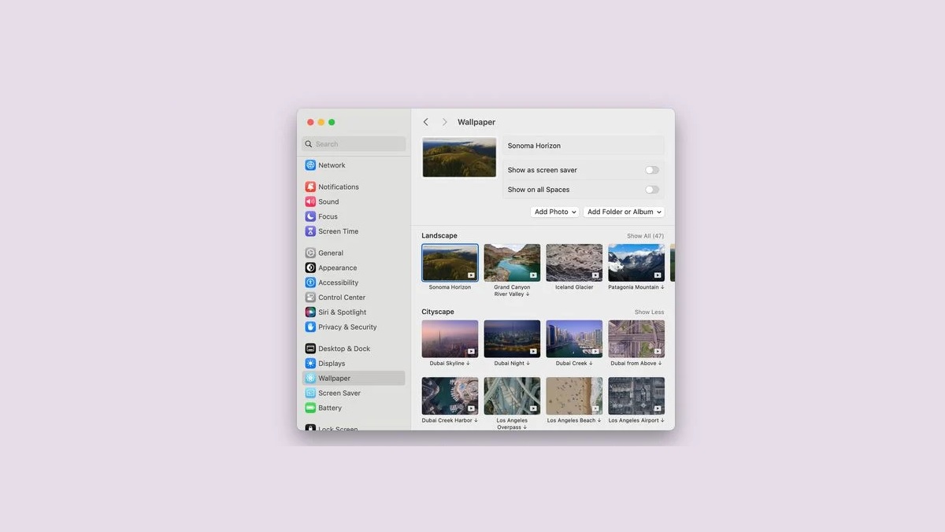Click Show All (47) for Landscape
The width and height of the screenshot is (945, 532).
click(645, 236)
